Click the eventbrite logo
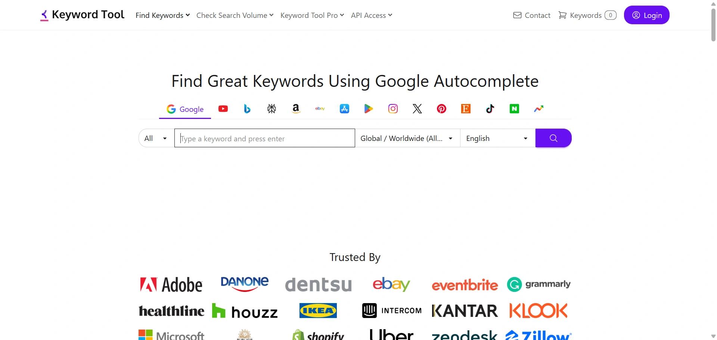 click(465, 285)
